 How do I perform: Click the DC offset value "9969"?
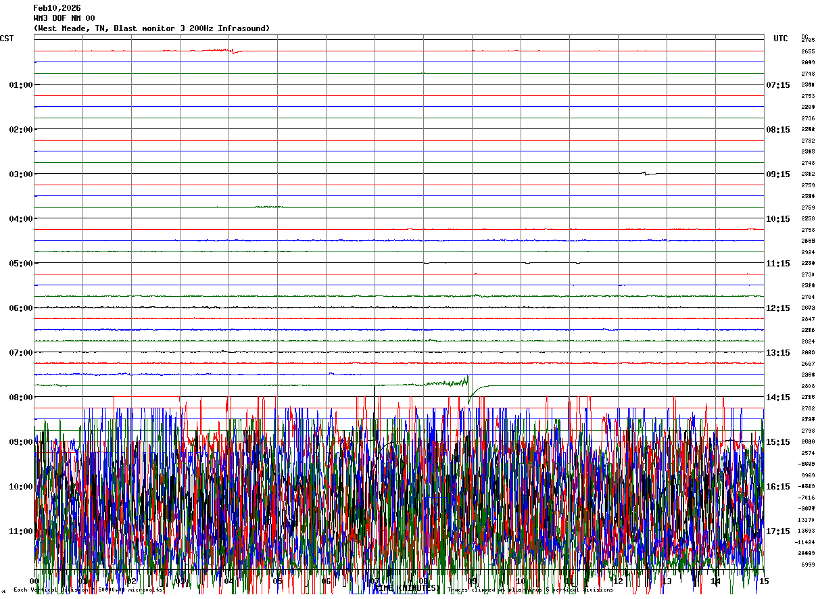coord(808,475)
